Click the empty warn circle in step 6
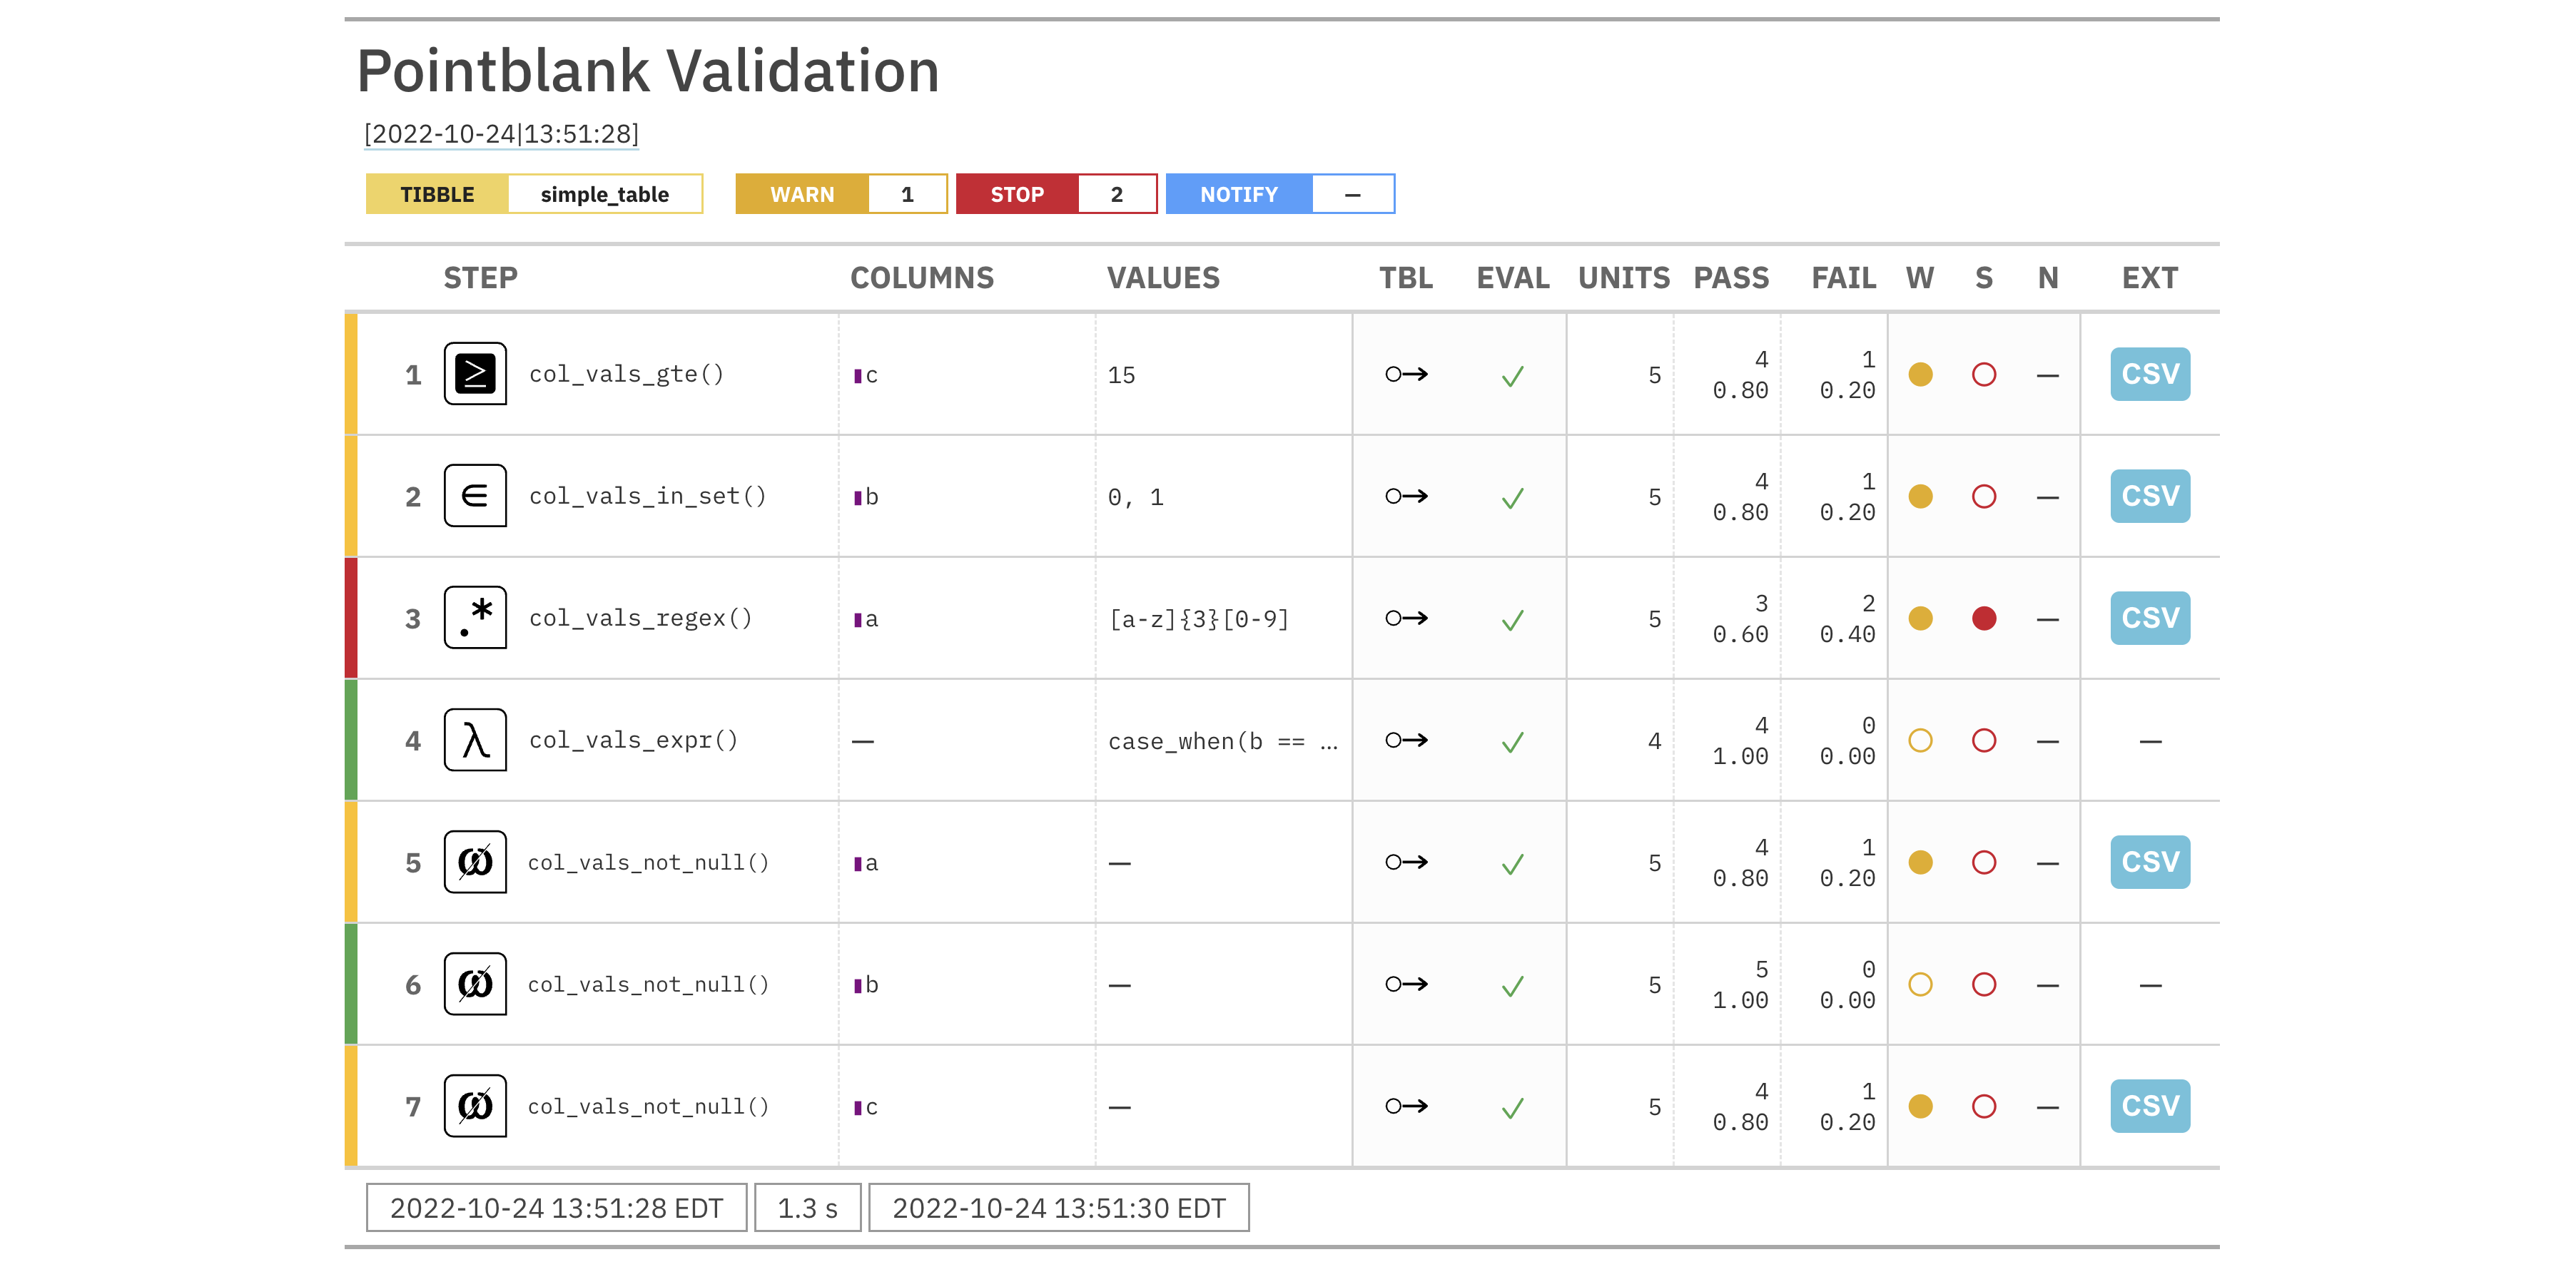This screenshot has width=2576, height=1267. coord(1920,984)
